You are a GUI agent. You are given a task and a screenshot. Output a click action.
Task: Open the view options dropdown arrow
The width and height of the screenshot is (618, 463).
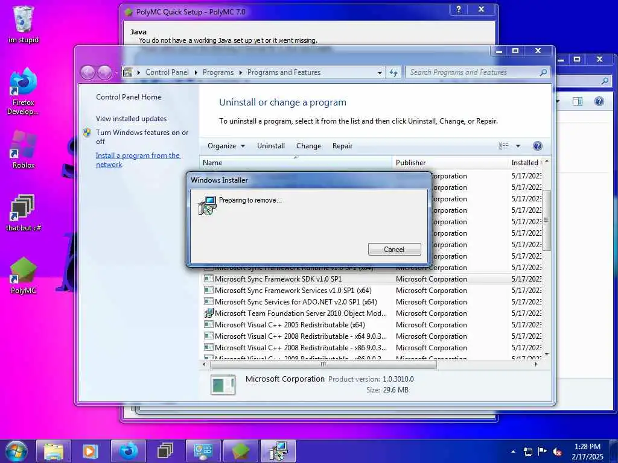coord(518,146)
